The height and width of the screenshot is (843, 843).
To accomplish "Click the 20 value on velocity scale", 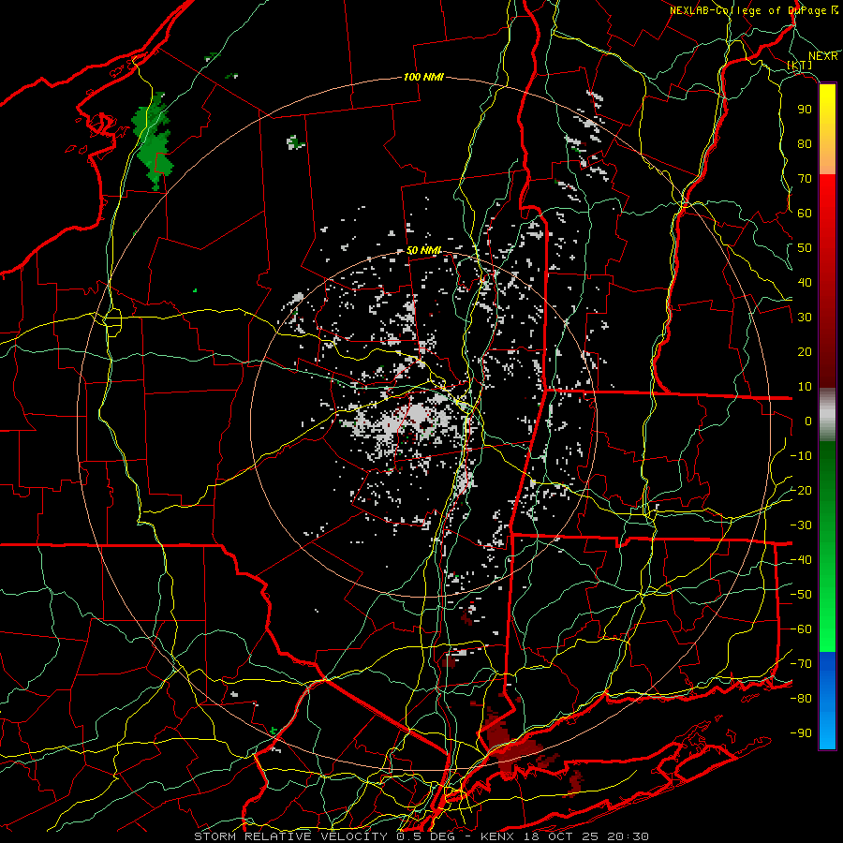I will (805, 352).
